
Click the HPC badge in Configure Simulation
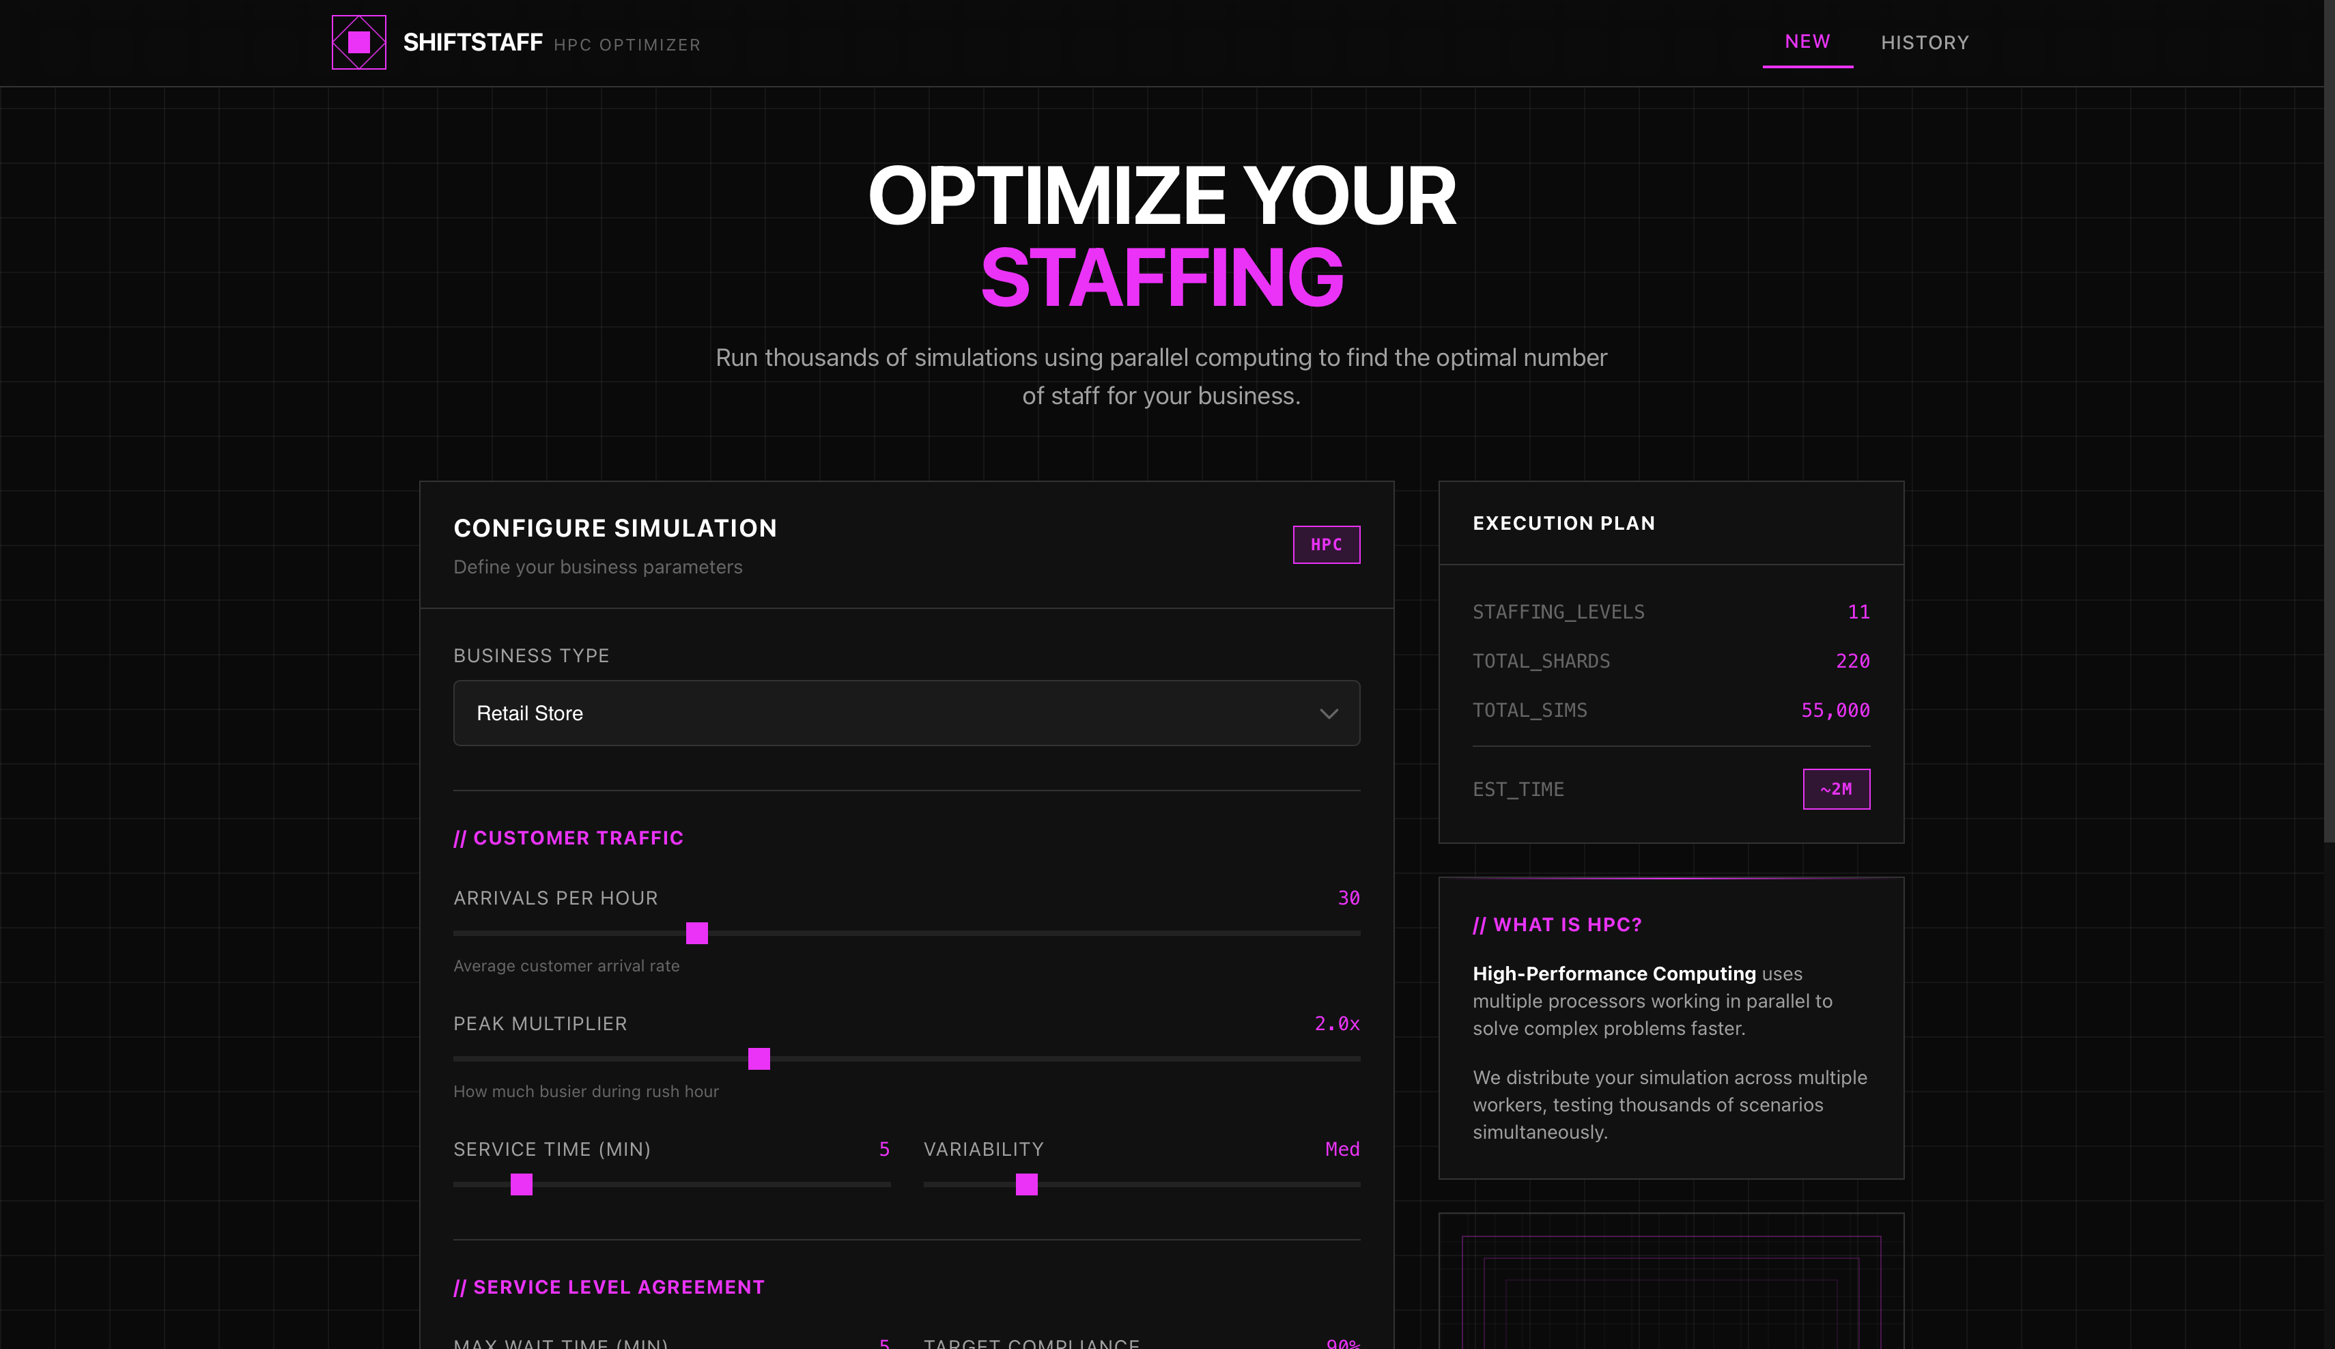[x=1326, y=545]
